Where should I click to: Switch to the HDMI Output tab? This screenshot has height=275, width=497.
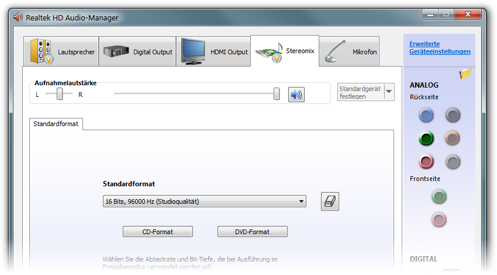point(213,51)
